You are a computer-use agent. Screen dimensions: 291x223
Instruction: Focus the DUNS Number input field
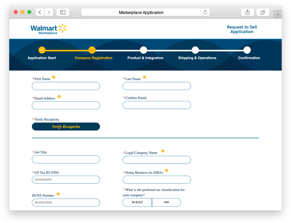click(x=66, y=203)
